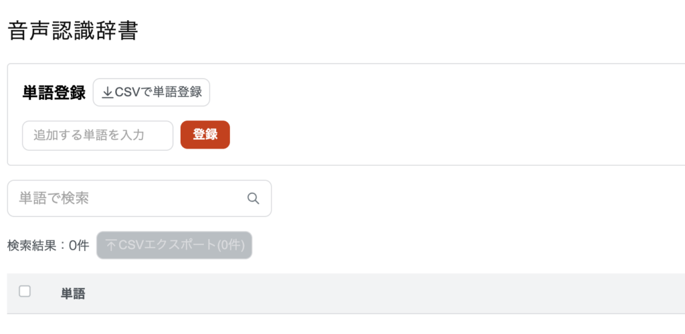Click the download icon beside CSVで単語登録
The image size is (685, 334).
pyautogui.click(x=107, y=93)
